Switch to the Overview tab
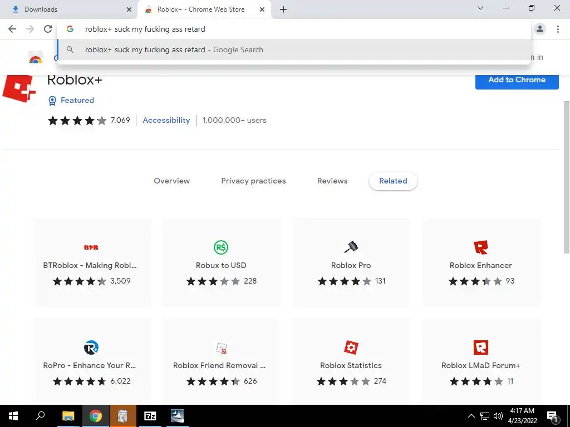This screenshot has height=427, width=570. pyautogui.click(x=171, y=181)
